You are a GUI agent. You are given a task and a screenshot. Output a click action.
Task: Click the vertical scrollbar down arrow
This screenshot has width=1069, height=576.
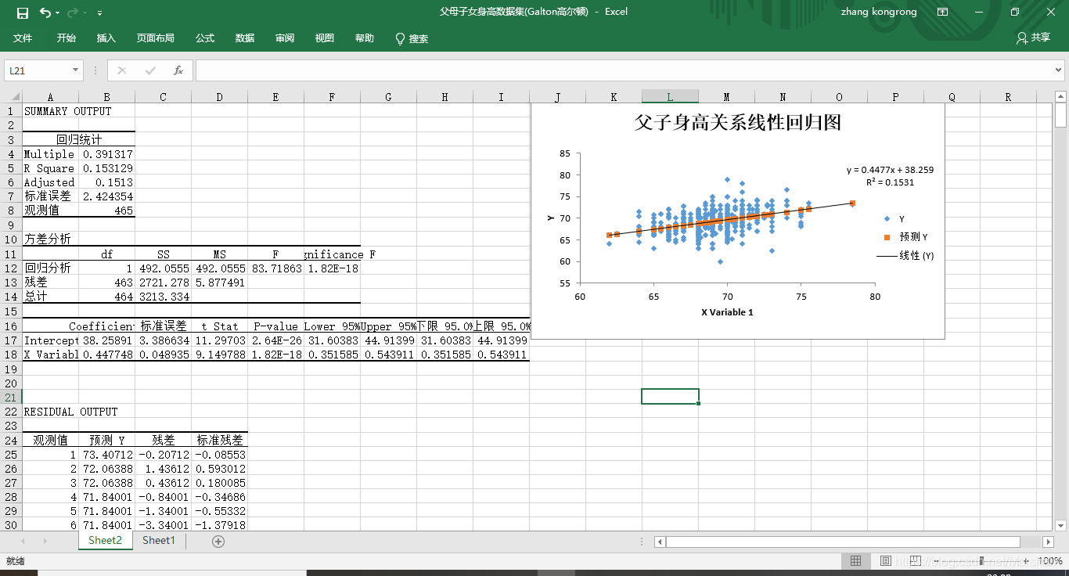pyautogui.click(x=1061, y=525)
